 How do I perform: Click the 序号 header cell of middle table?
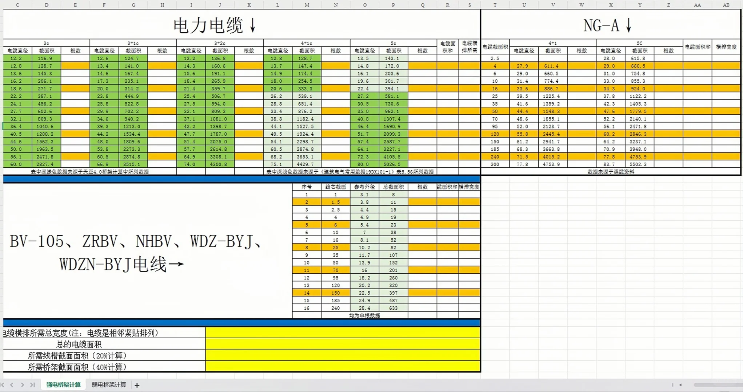(x=307, y=187)
